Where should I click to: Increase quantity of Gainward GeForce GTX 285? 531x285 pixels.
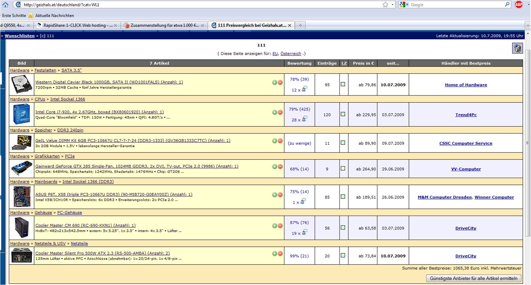pyautogui.click(x=275, y=166)
